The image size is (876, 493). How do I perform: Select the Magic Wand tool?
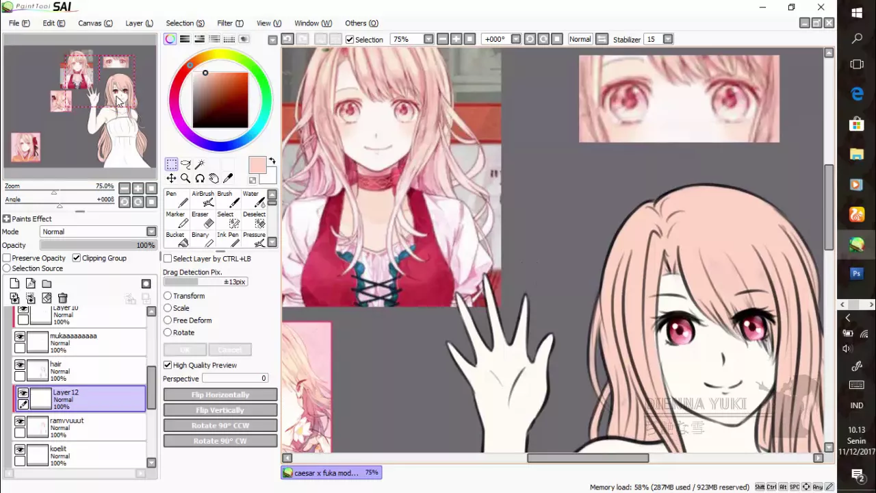[x=200, y=164]
